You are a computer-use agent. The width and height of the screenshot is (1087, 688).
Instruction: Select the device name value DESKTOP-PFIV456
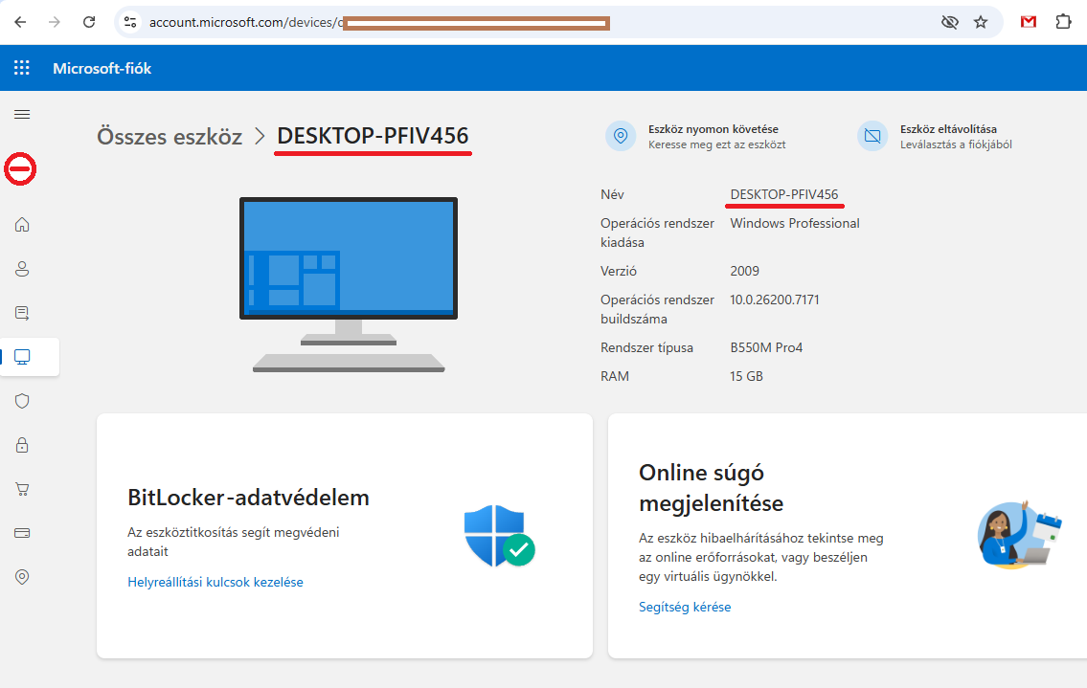pyautogui.click(x=784, y=194)
